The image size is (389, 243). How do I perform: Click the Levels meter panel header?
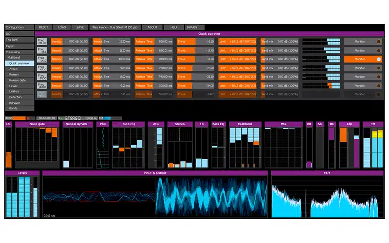[x=22, y=173]
